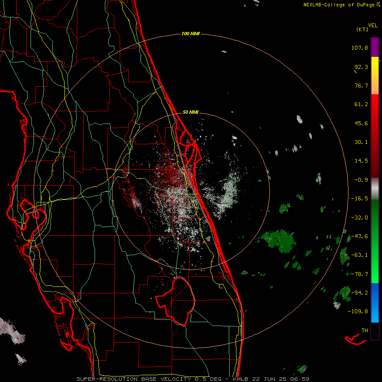382x382 pixels.
Task: Click the -32.0 legend value
Action: [360, 218]
